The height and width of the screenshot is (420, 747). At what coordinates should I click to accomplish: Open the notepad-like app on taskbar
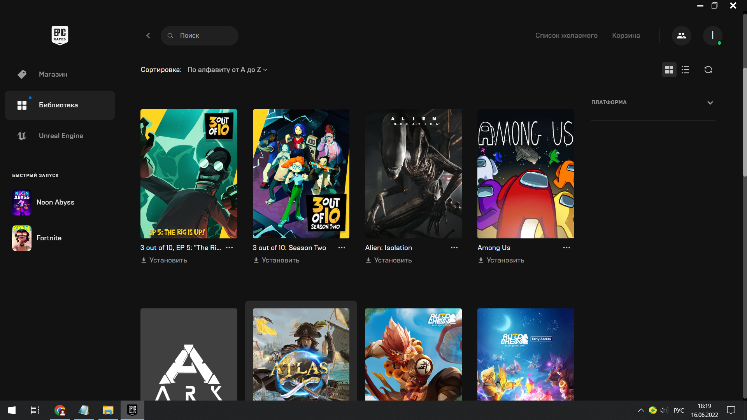tap(84, 410)
